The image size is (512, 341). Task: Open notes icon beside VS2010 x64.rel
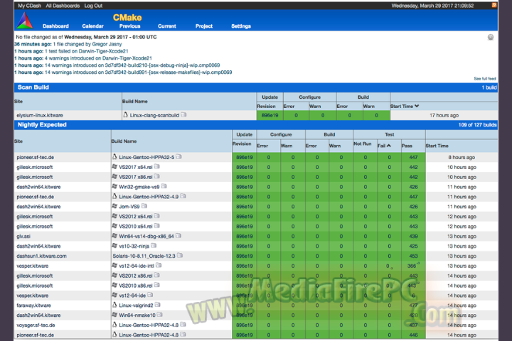(156, 226)
